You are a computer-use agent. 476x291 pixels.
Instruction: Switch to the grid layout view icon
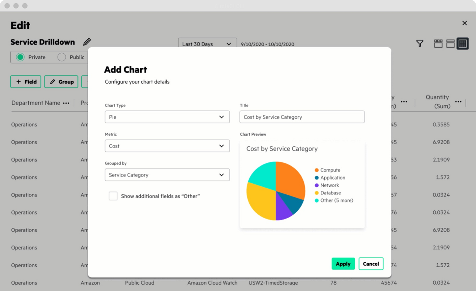point(438,43)
